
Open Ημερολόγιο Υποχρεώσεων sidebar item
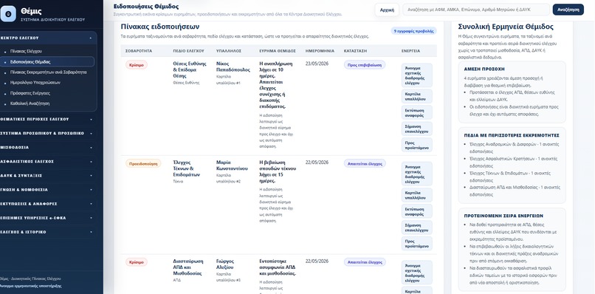47,83
